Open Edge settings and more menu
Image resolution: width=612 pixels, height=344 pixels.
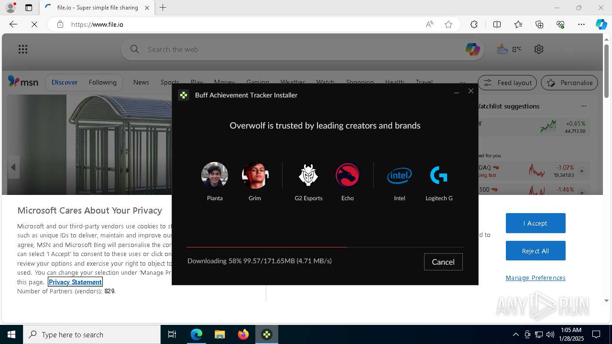click(x=581, y=24)
